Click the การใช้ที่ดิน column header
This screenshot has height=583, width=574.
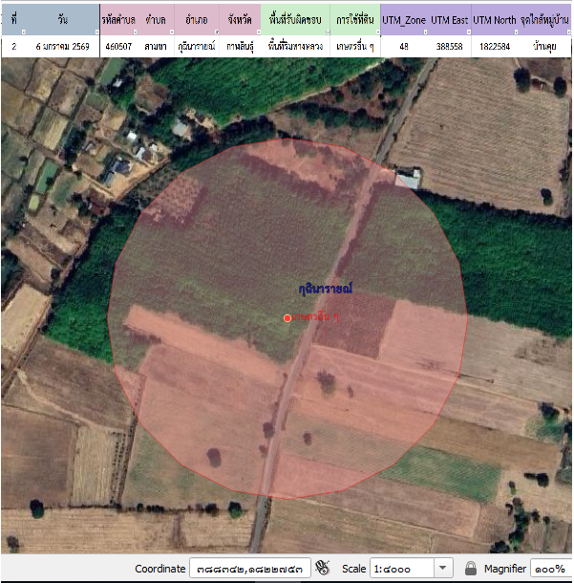(x=353, y=19)
